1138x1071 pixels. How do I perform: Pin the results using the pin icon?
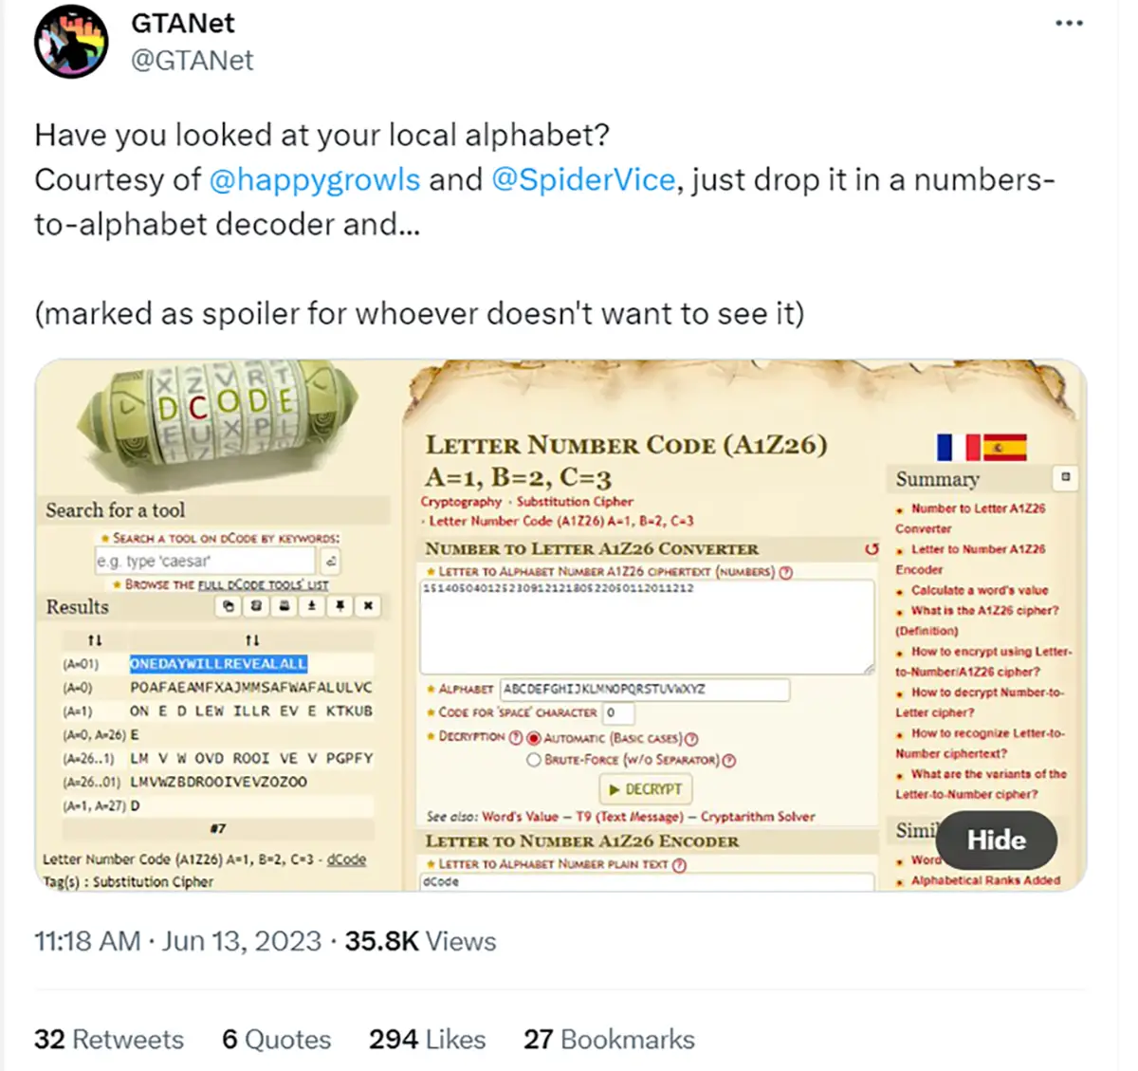340,605
